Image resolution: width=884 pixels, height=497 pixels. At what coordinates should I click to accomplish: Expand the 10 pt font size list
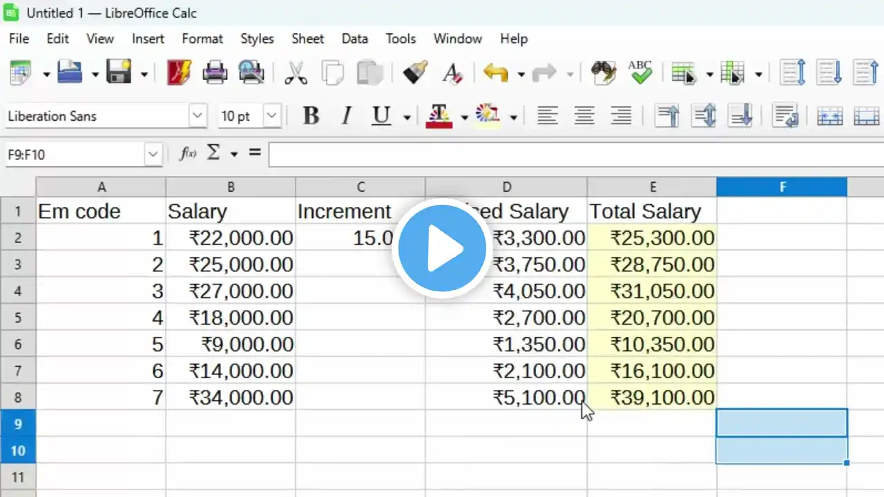coord(272,116)
